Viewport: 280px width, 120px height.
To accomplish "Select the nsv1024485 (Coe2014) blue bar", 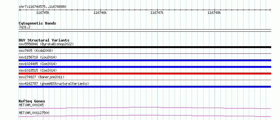I will coord(145,67).
